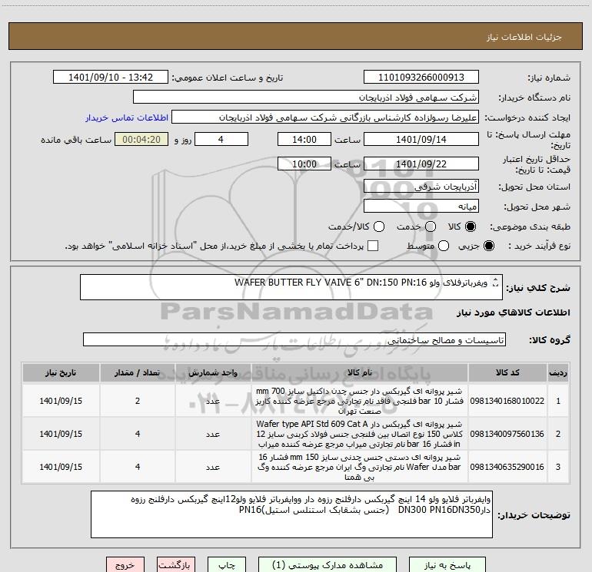Click the بازگشت back button
This screenshot has width=592, height=572.
click(x=176, y=565)
